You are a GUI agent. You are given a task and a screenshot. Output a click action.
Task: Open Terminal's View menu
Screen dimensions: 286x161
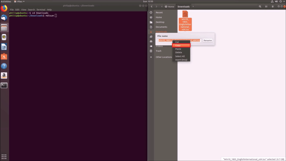[24, 10]
